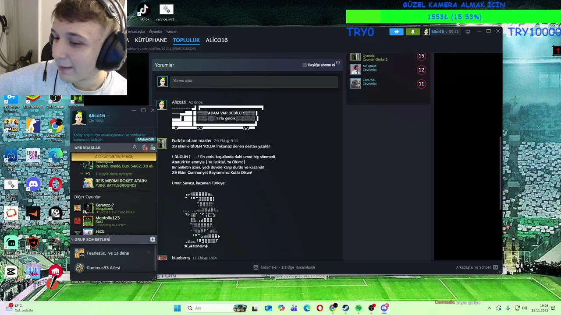Image resolution: width=561 pixels, height=315 pixels.
Task: Open the ALICO16 profile tab
Action: (x=217, y=40)
